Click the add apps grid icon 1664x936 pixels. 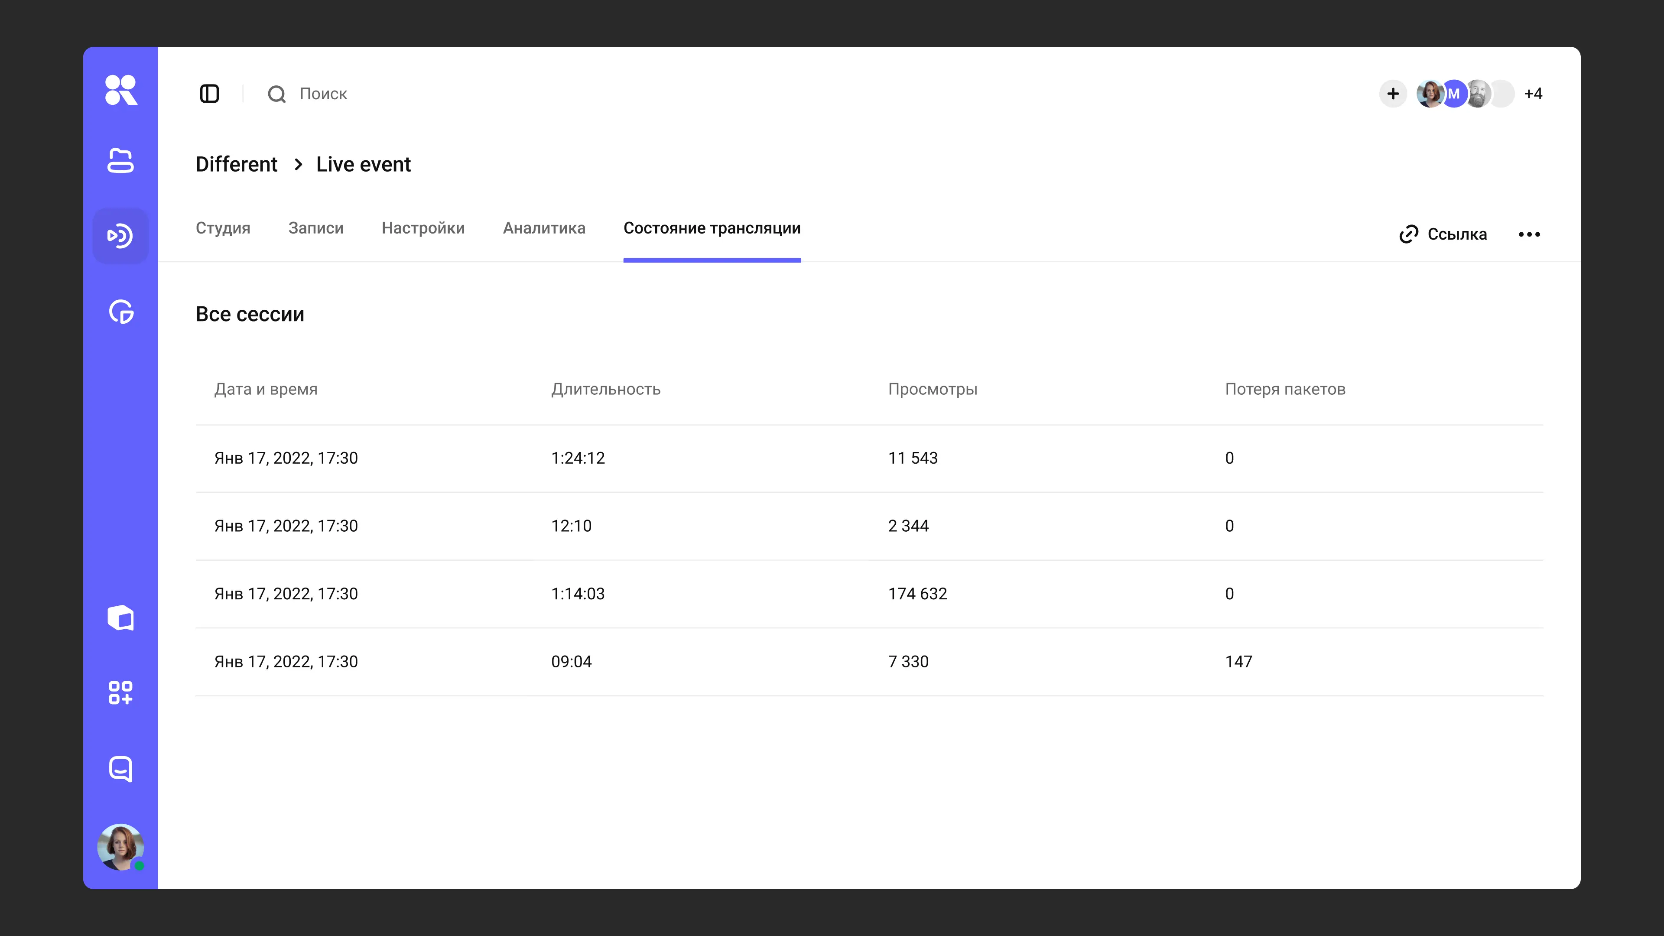click(x=121, y=692)
